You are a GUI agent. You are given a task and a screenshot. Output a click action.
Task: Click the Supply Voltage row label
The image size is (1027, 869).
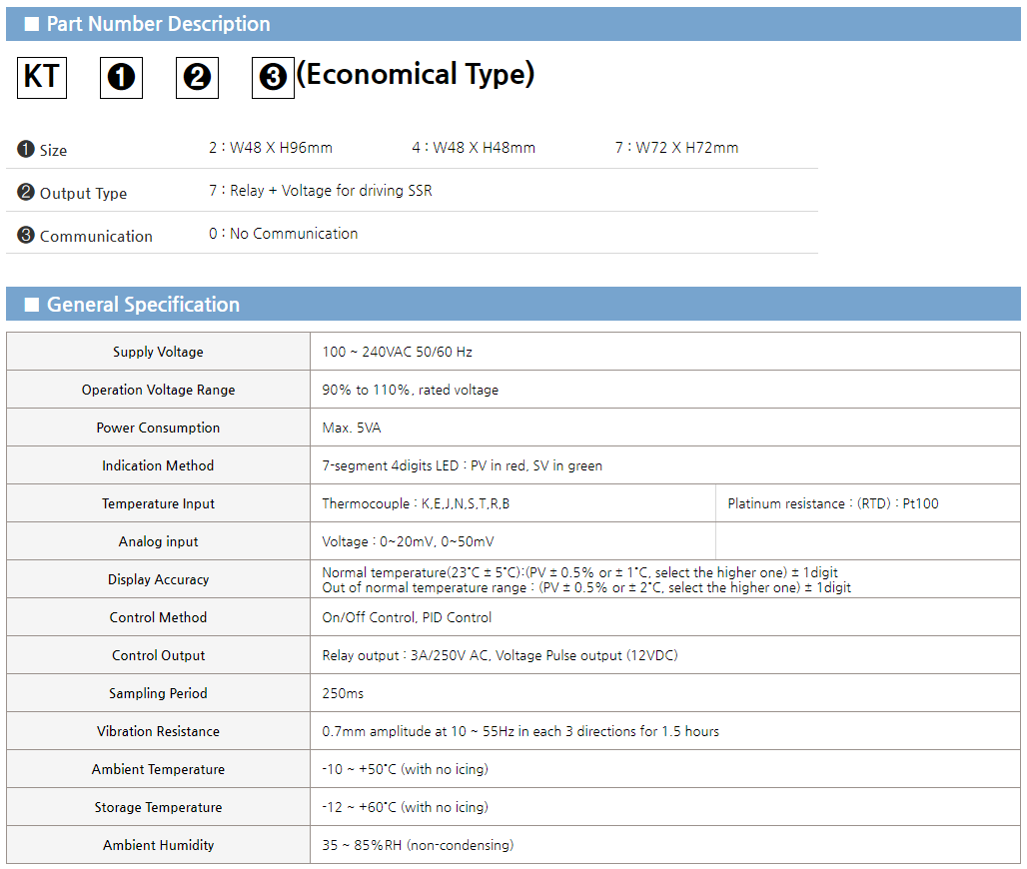pyautogui.click(x=159, y=352)
